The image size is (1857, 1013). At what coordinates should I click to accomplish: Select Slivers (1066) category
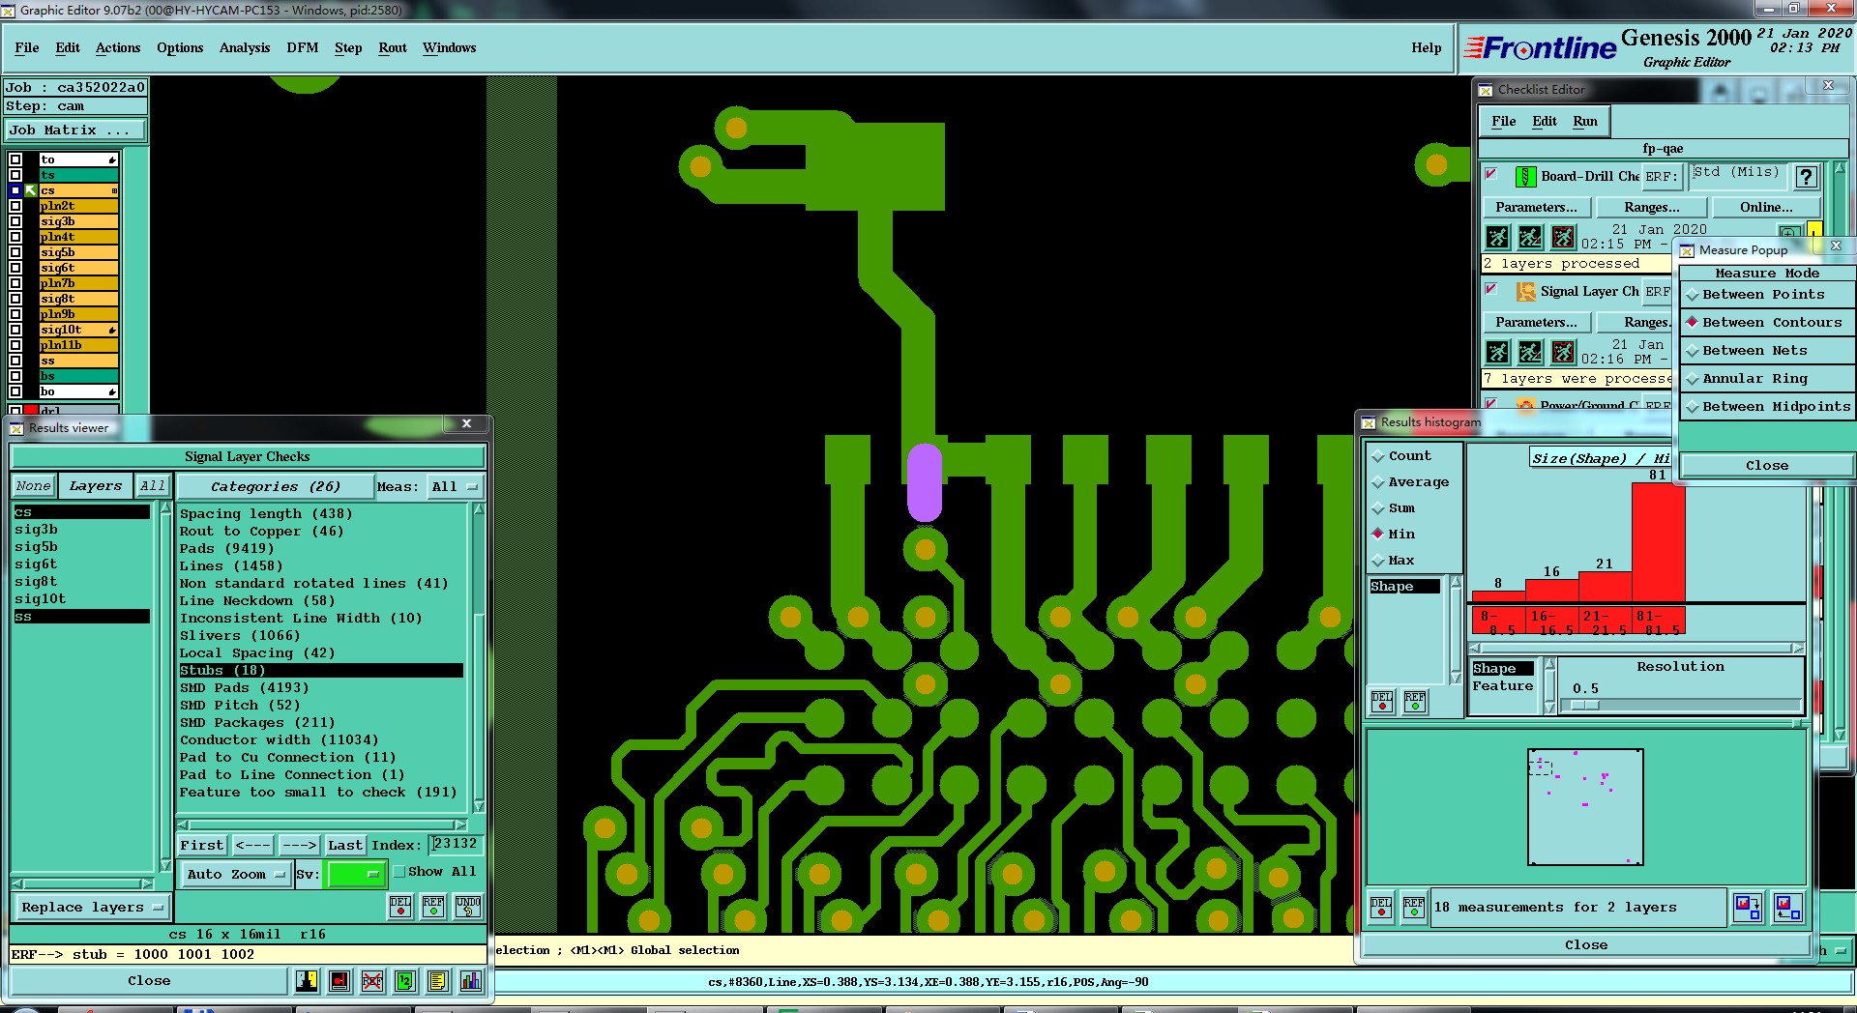[x=240, y=635]
